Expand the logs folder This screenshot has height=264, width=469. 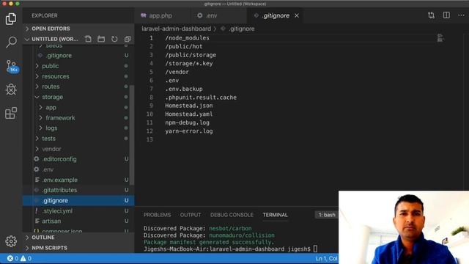(78, 128)
